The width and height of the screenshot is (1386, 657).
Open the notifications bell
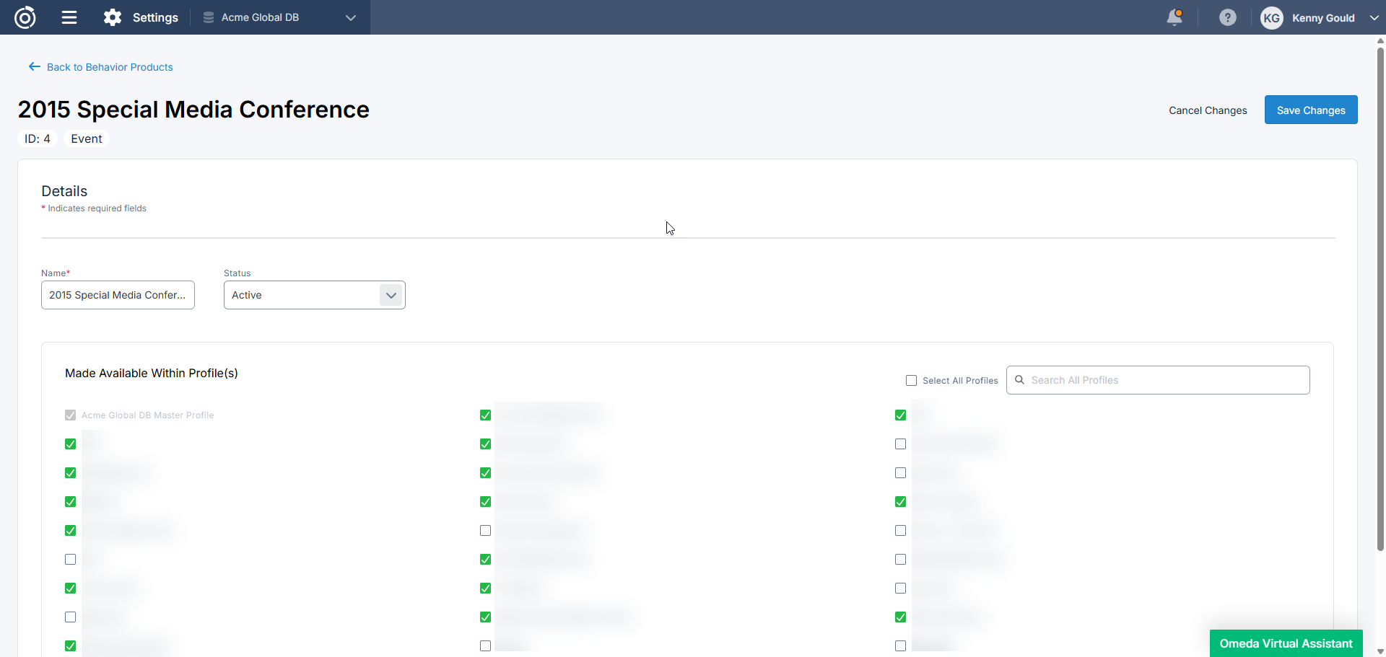click(x=1174, y=17)
